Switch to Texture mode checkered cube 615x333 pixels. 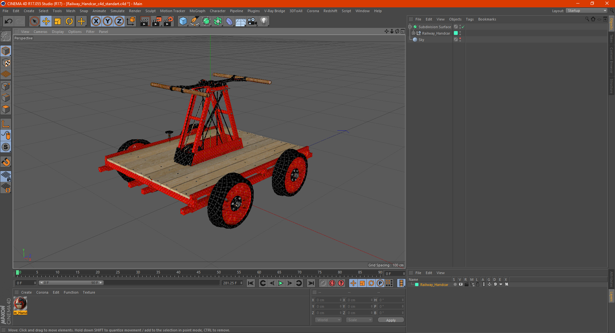tap(6, 63)
